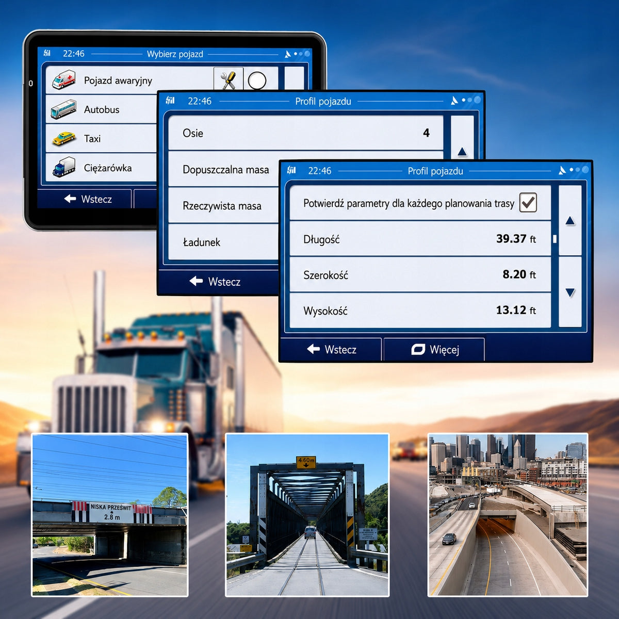Select the Pojazd awaryjny radio circle
Image resolution: width=619 pixels, height=619 pixels.
257,80
